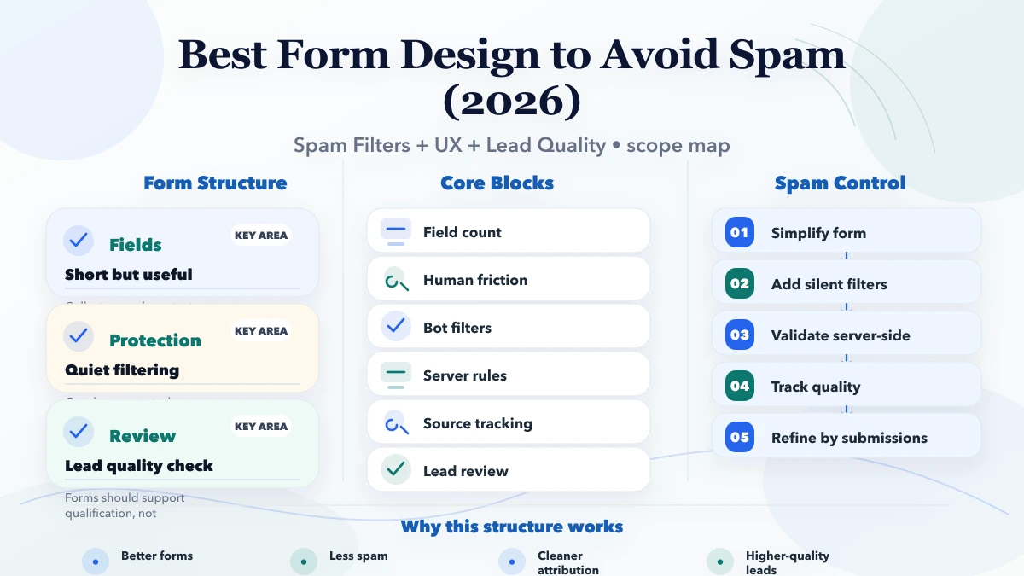This screenshot has width=1024, height=576.
Task: Click the bullet dot beside Cleaner attribution
Action: pos(512,561)
